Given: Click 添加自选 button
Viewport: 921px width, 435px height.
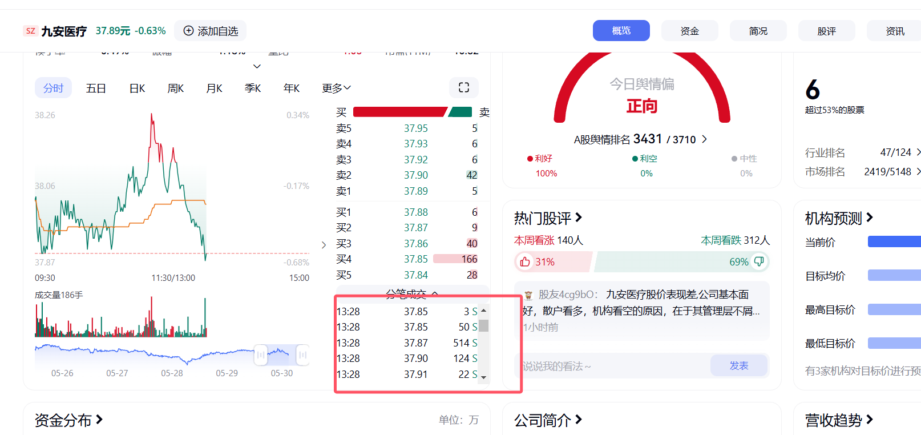Looking at the screenshot, I should [x=211, y=31].
